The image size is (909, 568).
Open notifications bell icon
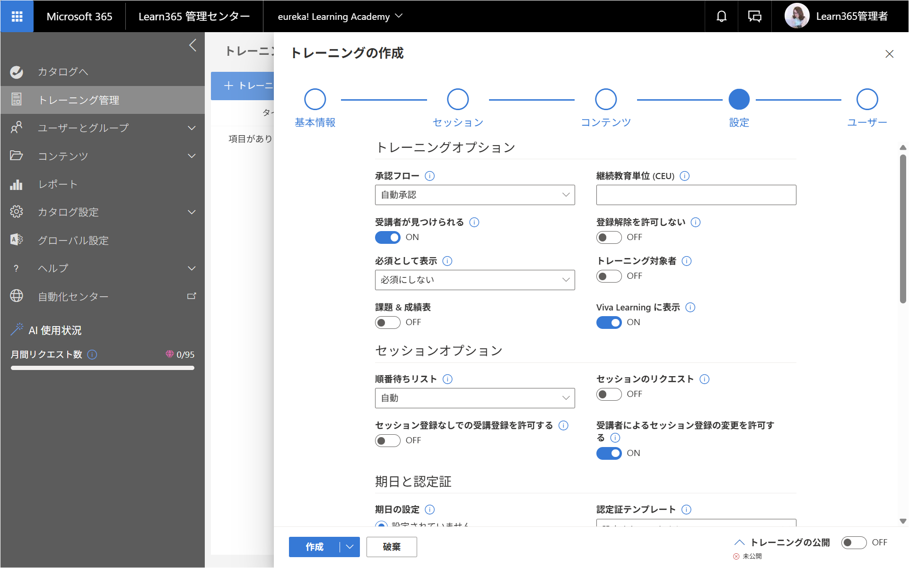click(721, 17)
